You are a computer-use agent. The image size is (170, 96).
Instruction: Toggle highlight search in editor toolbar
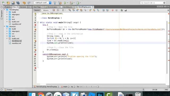click(81, 10)
